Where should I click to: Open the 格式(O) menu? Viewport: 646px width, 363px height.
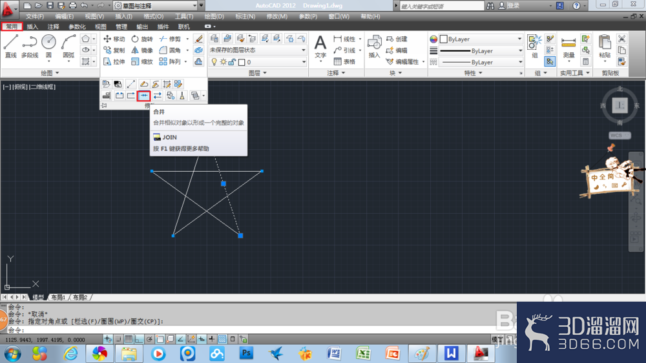(x=153, y=17)
